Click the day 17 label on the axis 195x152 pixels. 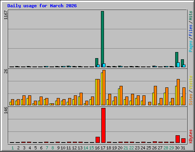(x=103, y=148)
